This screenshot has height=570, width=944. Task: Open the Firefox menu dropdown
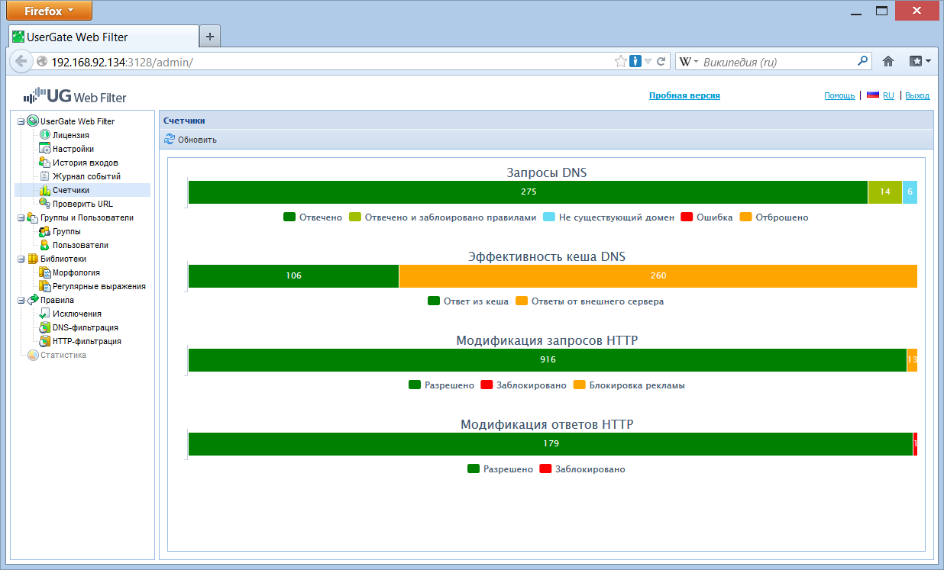(x=50, y=11)
